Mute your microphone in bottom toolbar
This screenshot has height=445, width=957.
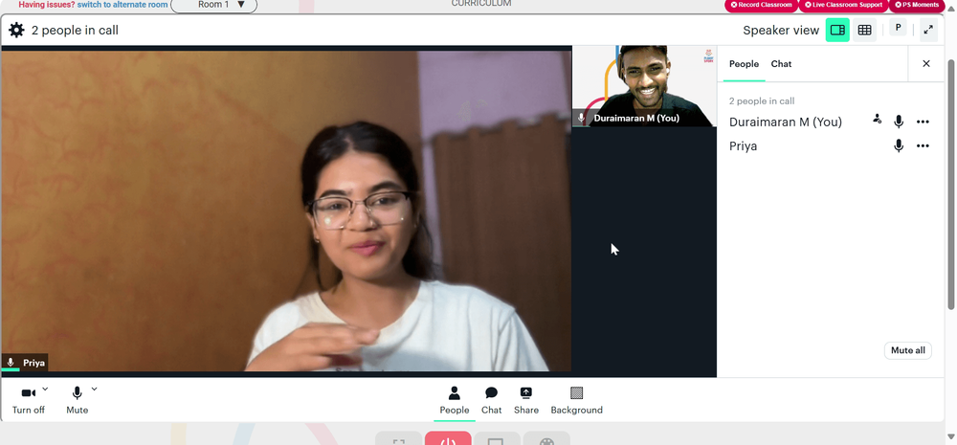[77, 400]
